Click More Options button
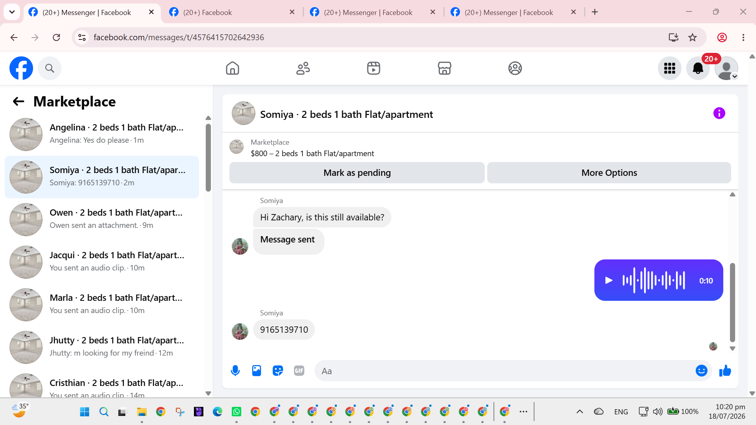 609,173
